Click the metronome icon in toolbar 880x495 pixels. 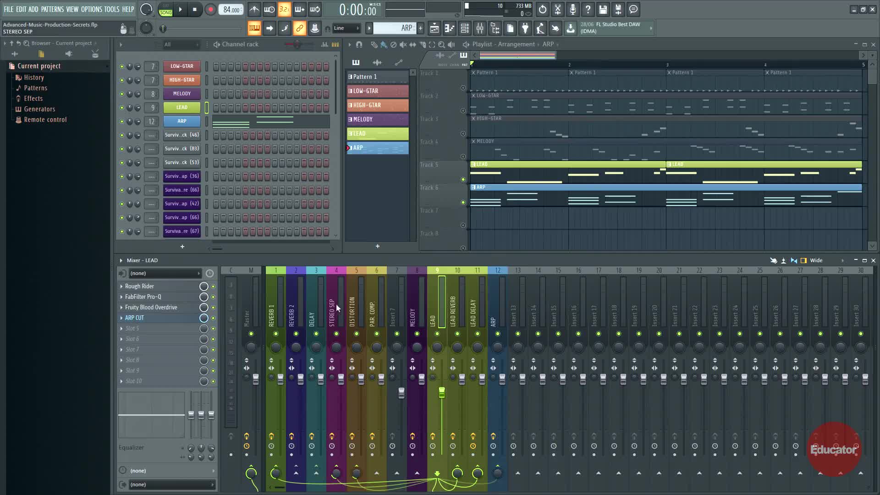pyautogui.click(x=254, y=9)
